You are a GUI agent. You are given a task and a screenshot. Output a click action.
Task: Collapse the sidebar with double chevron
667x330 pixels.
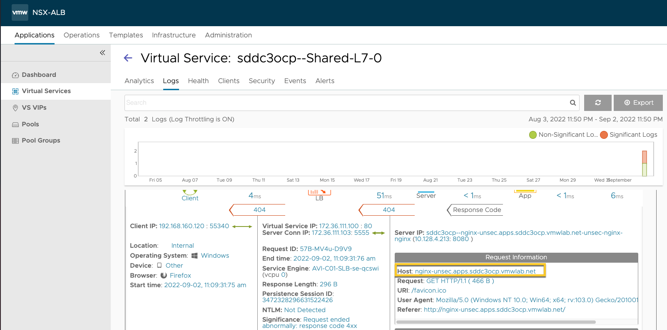coord(102,52)
